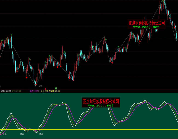The width and height of the screenshot is (178, 139).
Task: Click the third 机会 signal marker
Action: point(41,134)
